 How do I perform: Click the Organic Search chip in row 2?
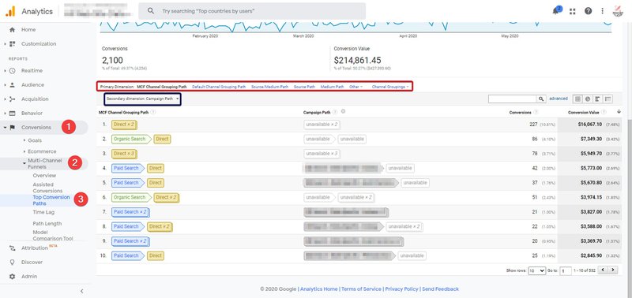point(132,140)
